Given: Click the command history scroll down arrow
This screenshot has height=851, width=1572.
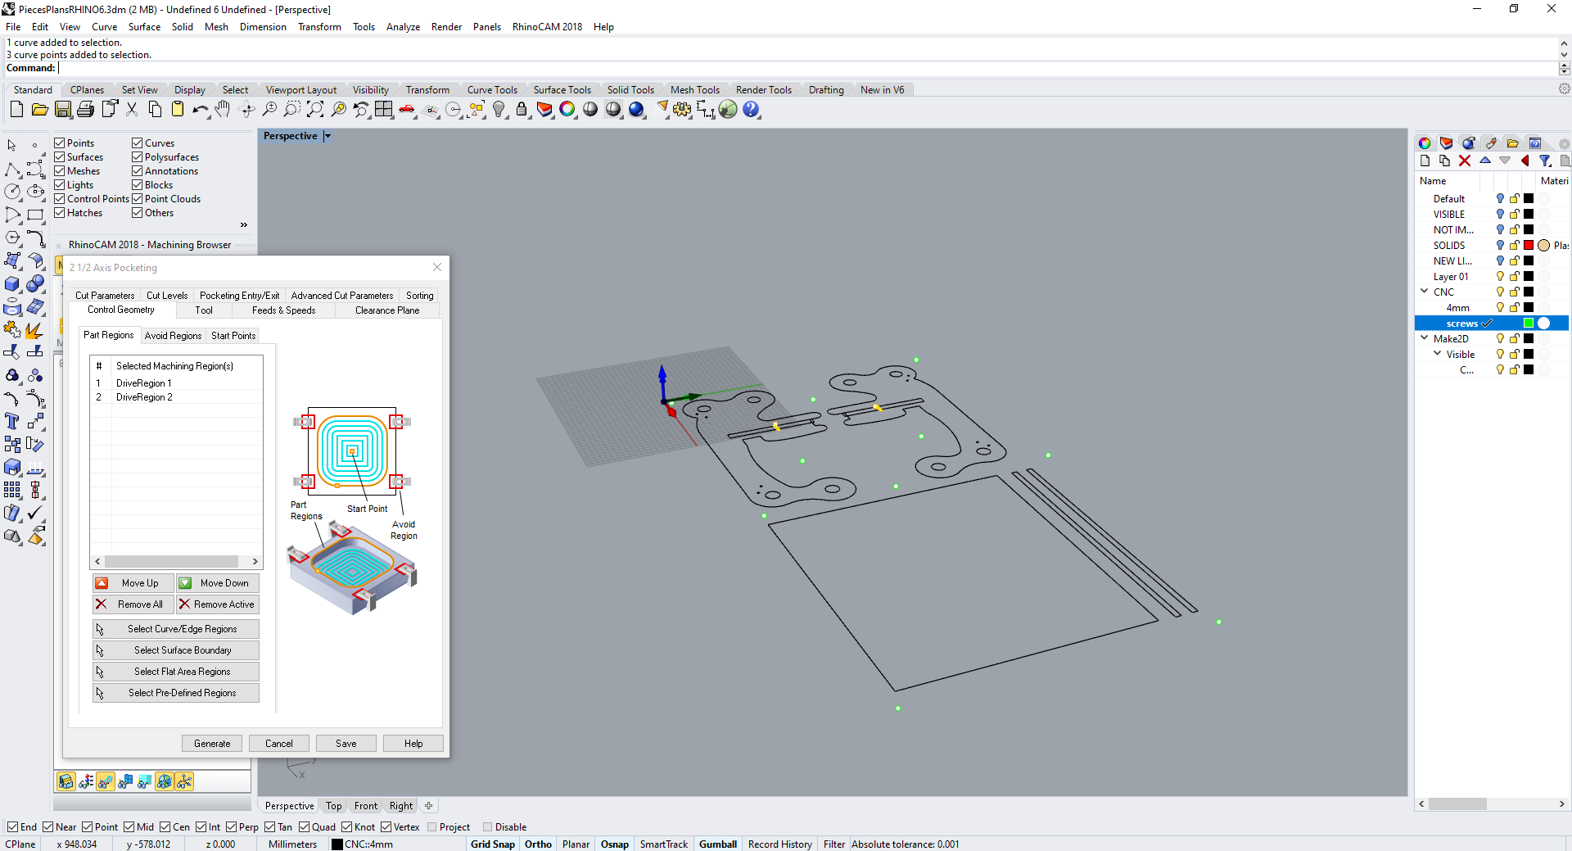Looking at the screenshot, I should [x=1565, y=56].
